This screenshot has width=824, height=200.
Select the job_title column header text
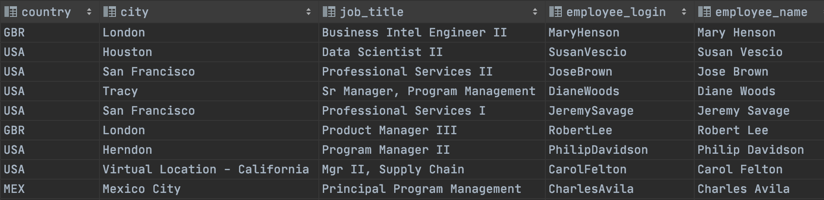[x=372, y=12]
